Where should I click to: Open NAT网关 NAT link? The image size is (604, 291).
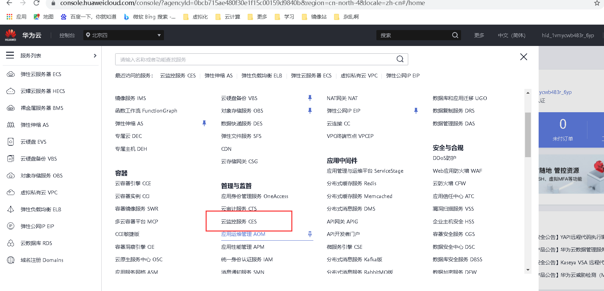(342, 98)
